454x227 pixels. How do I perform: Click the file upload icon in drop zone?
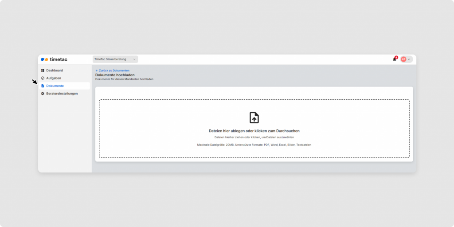pyautogui.click(x=254, y=117)
